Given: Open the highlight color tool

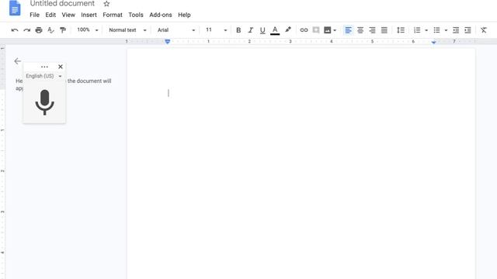Looking at the screenshot, I should [x=288, y=29].
